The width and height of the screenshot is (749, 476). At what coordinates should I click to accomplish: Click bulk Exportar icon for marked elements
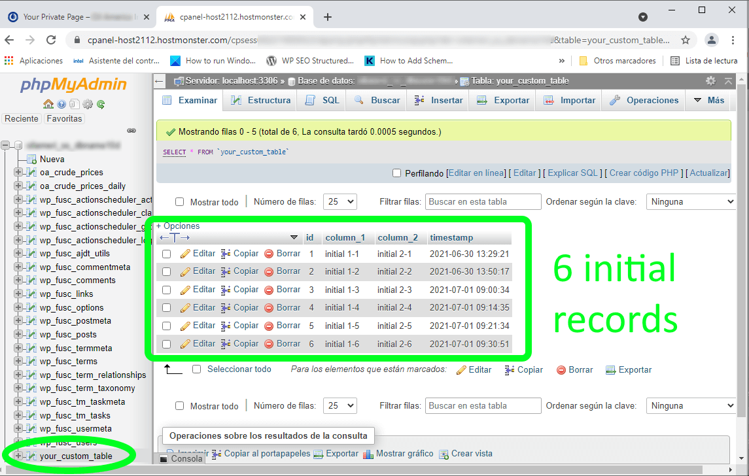point(610,370)
